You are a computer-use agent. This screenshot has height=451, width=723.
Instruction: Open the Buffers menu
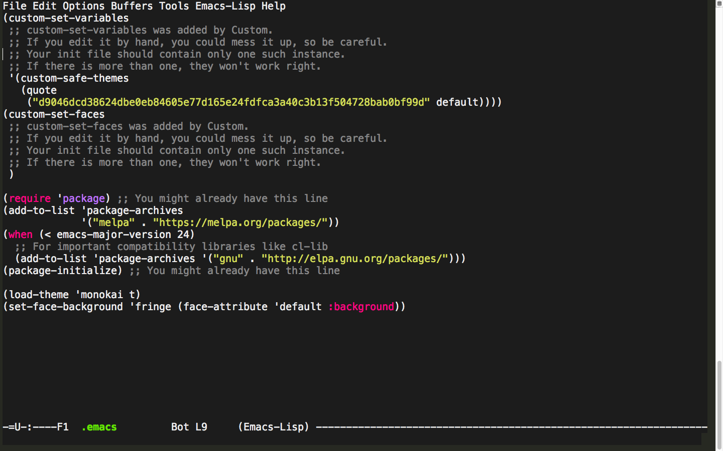point(132,6)
